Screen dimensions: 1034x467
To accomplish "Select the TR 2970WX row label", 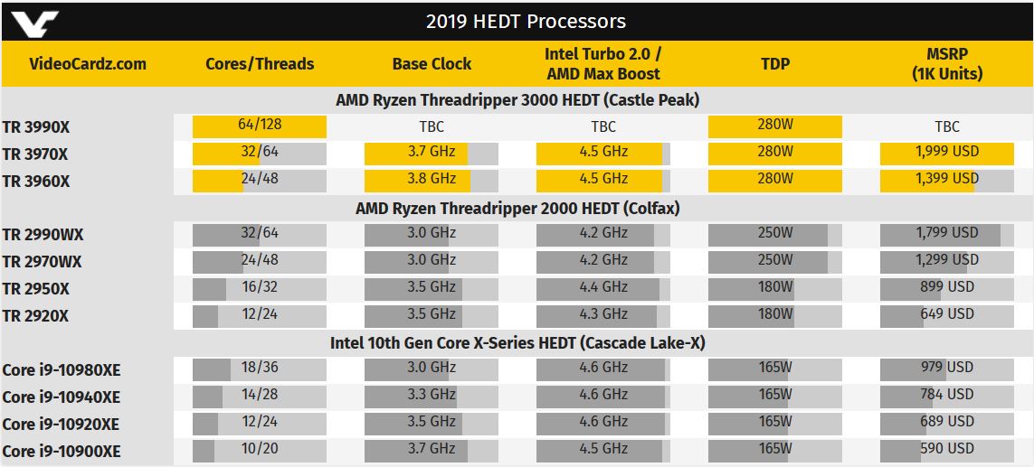I will tap(43, 262).
